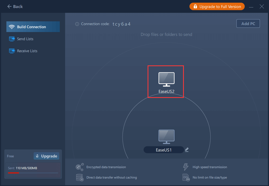Click the EaseUS2 device label
The height and width of the screenshot is (186, 269).
click(167, 92)
